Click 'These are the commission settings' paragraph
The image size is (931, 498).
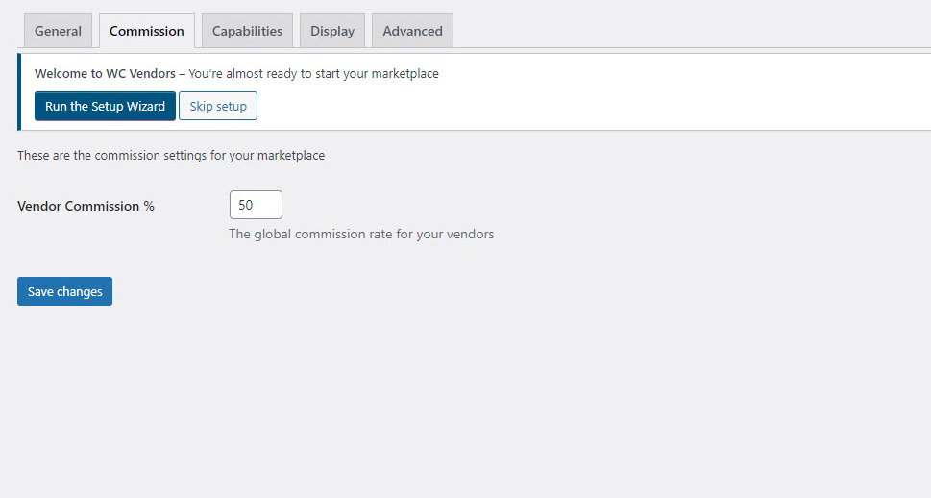(171, 155)
